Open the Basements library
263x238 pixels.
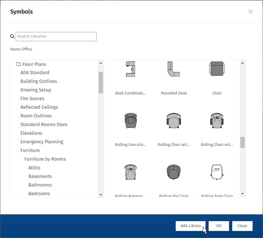coord(40,176)
